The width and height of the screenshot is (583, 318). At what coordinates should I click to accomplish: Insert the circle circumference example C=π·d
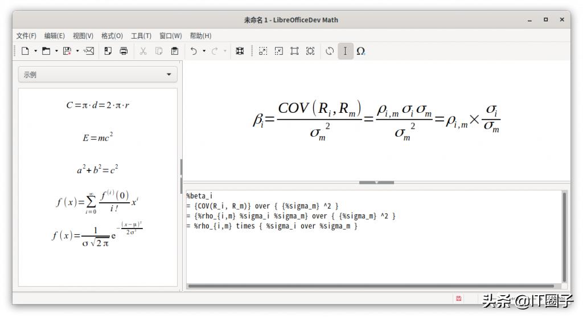[x=98, y=105]
